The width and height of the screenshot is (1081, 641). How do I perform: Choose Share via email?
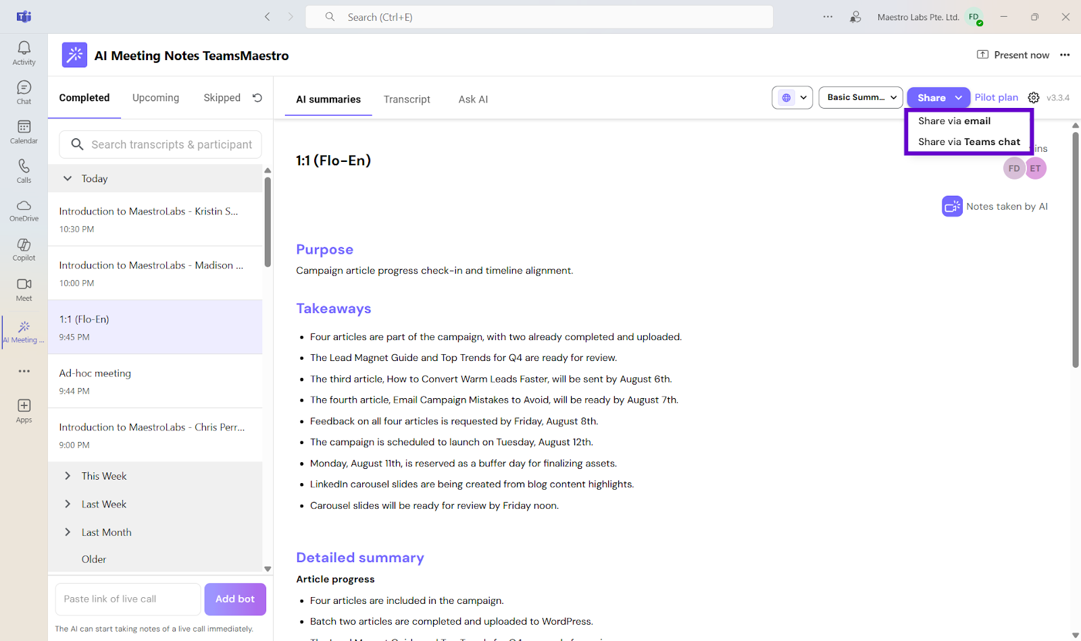coord(955,121)
